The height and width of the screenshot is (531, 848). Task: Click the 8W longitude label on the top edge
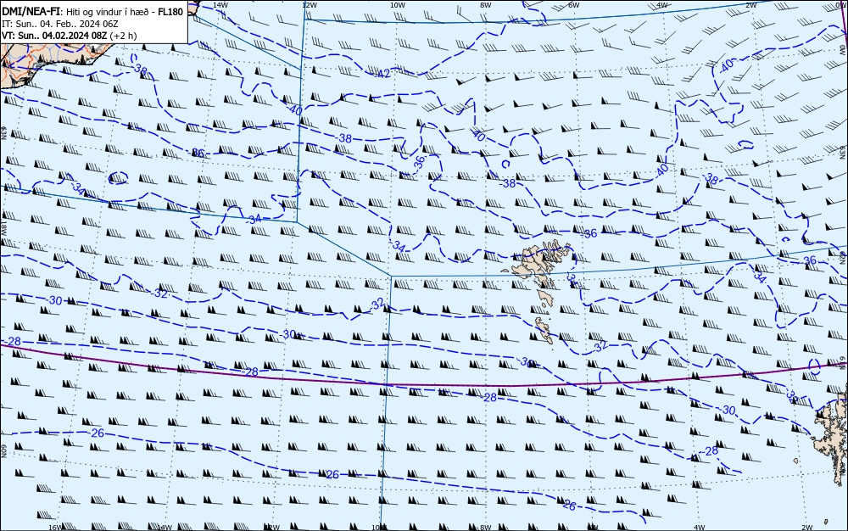coord(485,5)
